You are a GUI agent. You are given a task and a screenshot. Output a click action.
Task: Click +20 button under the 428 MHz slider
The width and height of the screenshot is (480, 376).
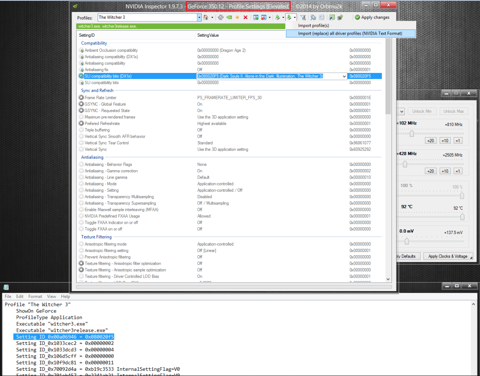[x=430, y=171]
